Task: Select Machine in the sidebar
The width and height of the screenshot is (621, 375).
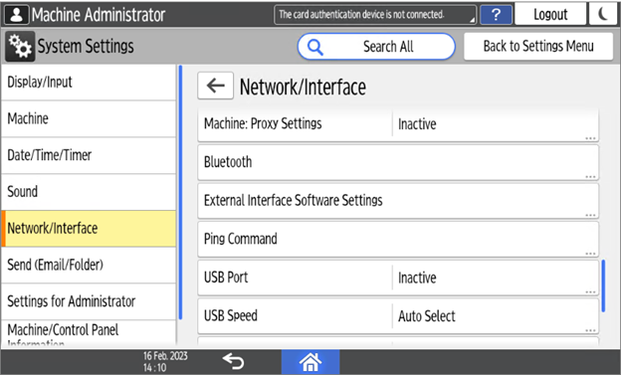Action: (89, 118)
